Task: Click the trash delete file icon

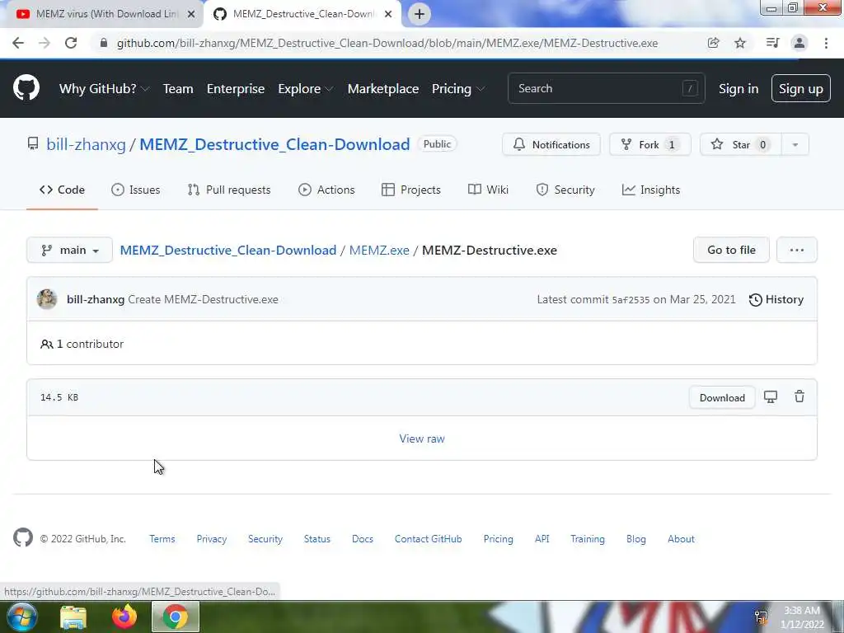Action: [799, 396]
